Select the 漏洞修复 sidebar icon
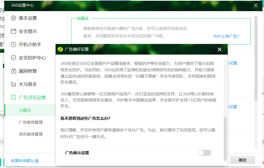 pos(13,71)
